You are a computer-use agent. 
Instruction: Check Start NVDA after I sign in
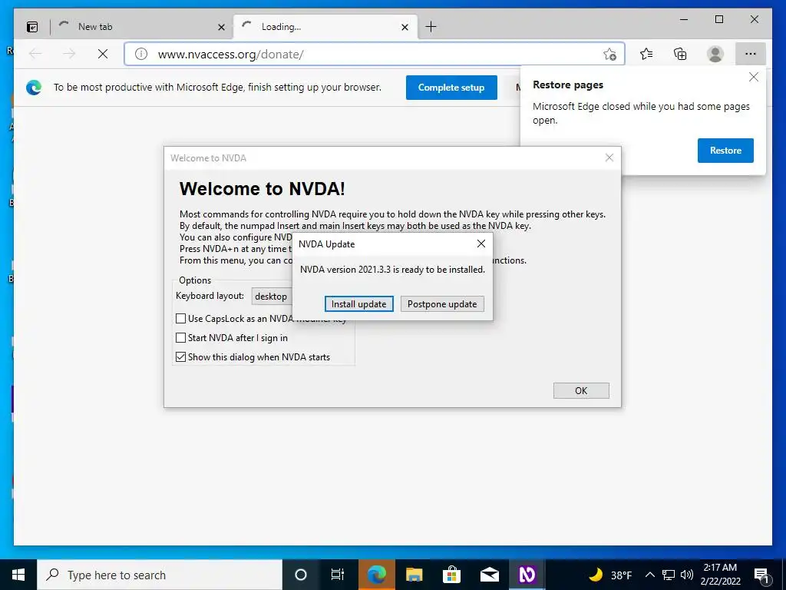[181, 338]
